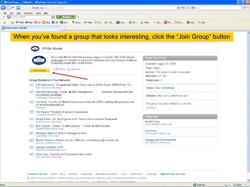Image resolution: width=250 pixels, height=187 pixels.
Task: Click the McAfee shield icon
Action: click(9, 17)
